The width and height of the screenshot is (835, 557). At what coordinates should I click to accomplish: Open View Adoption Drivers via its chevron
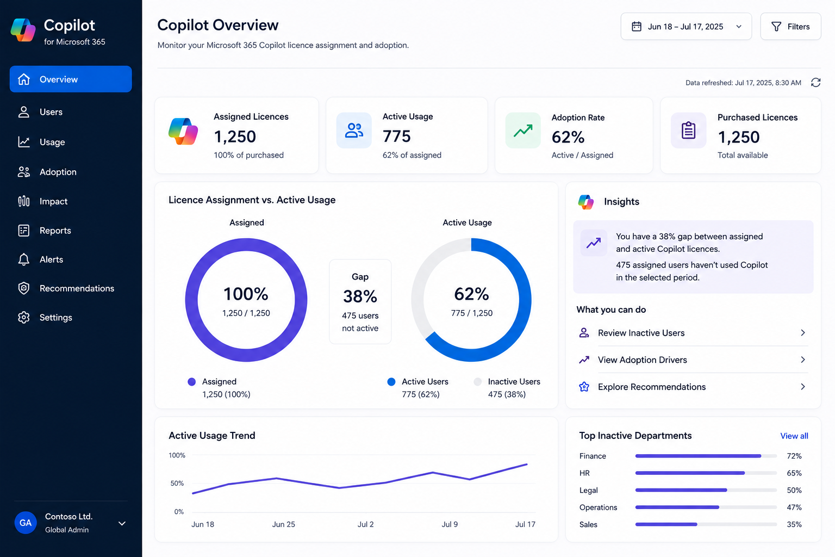803,360
